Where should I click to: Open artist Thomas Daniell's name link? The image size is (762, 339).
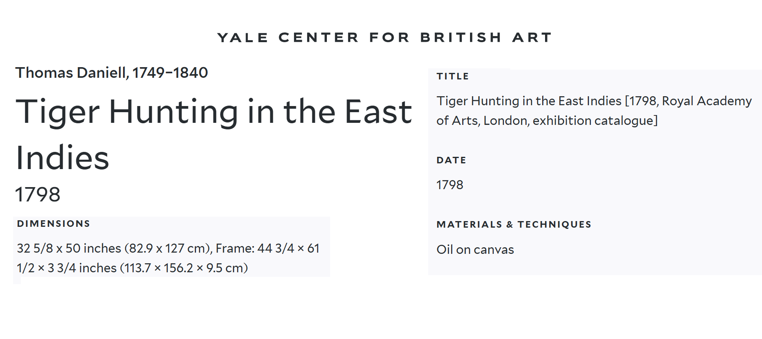pyautogui.click(x=72, y=73)
